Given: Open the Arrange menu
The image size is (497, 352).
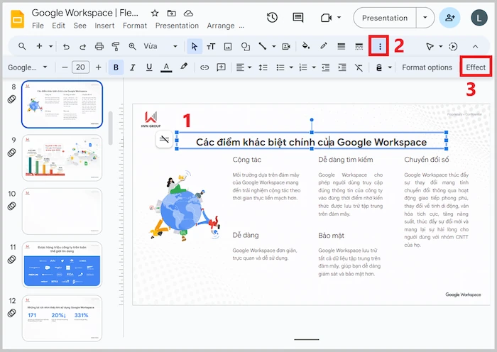Looking at the screenshot, I should (221, 26).
